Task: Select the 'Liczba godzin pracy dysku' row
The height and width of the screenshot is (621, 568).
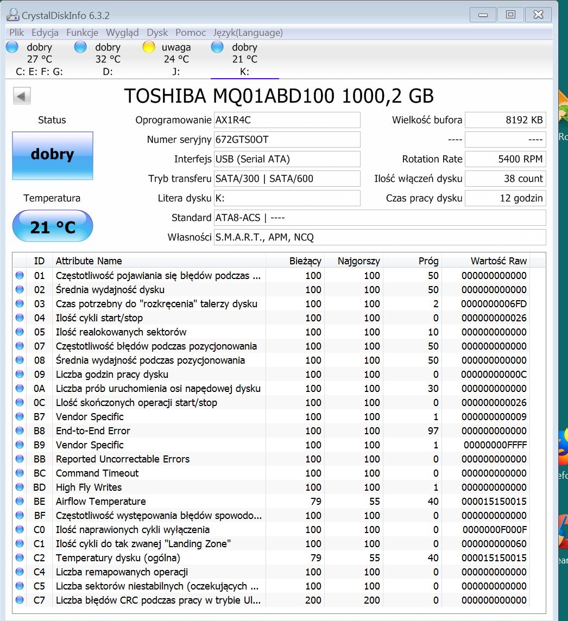Action: point(272,374)
